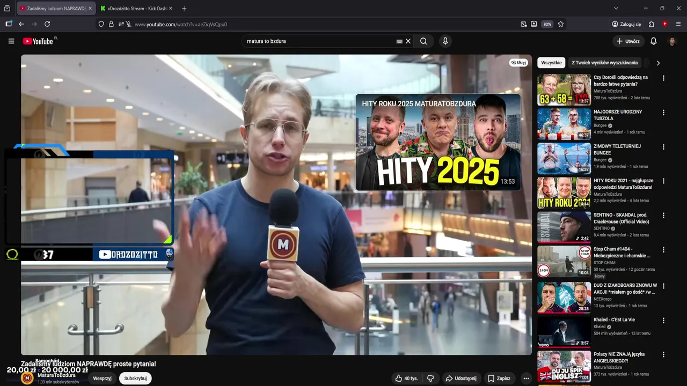
Task: Open YouTube notifications bell
Action: pos(653,41)
